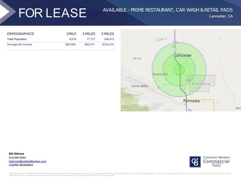Image resolution: width=241 pixels, height=185 pixels.
Task: Click the population value 77,727
Action: [91, 39]
